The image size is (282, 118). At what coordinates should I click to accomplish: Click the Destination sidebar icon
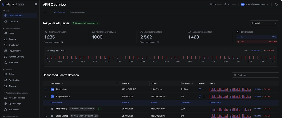point(6,80)
